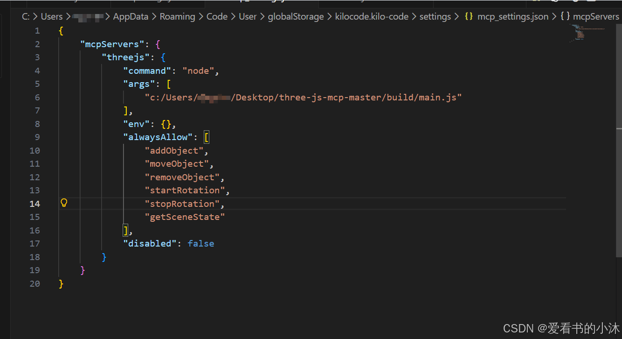Click the "node" string value

(198, 71)
